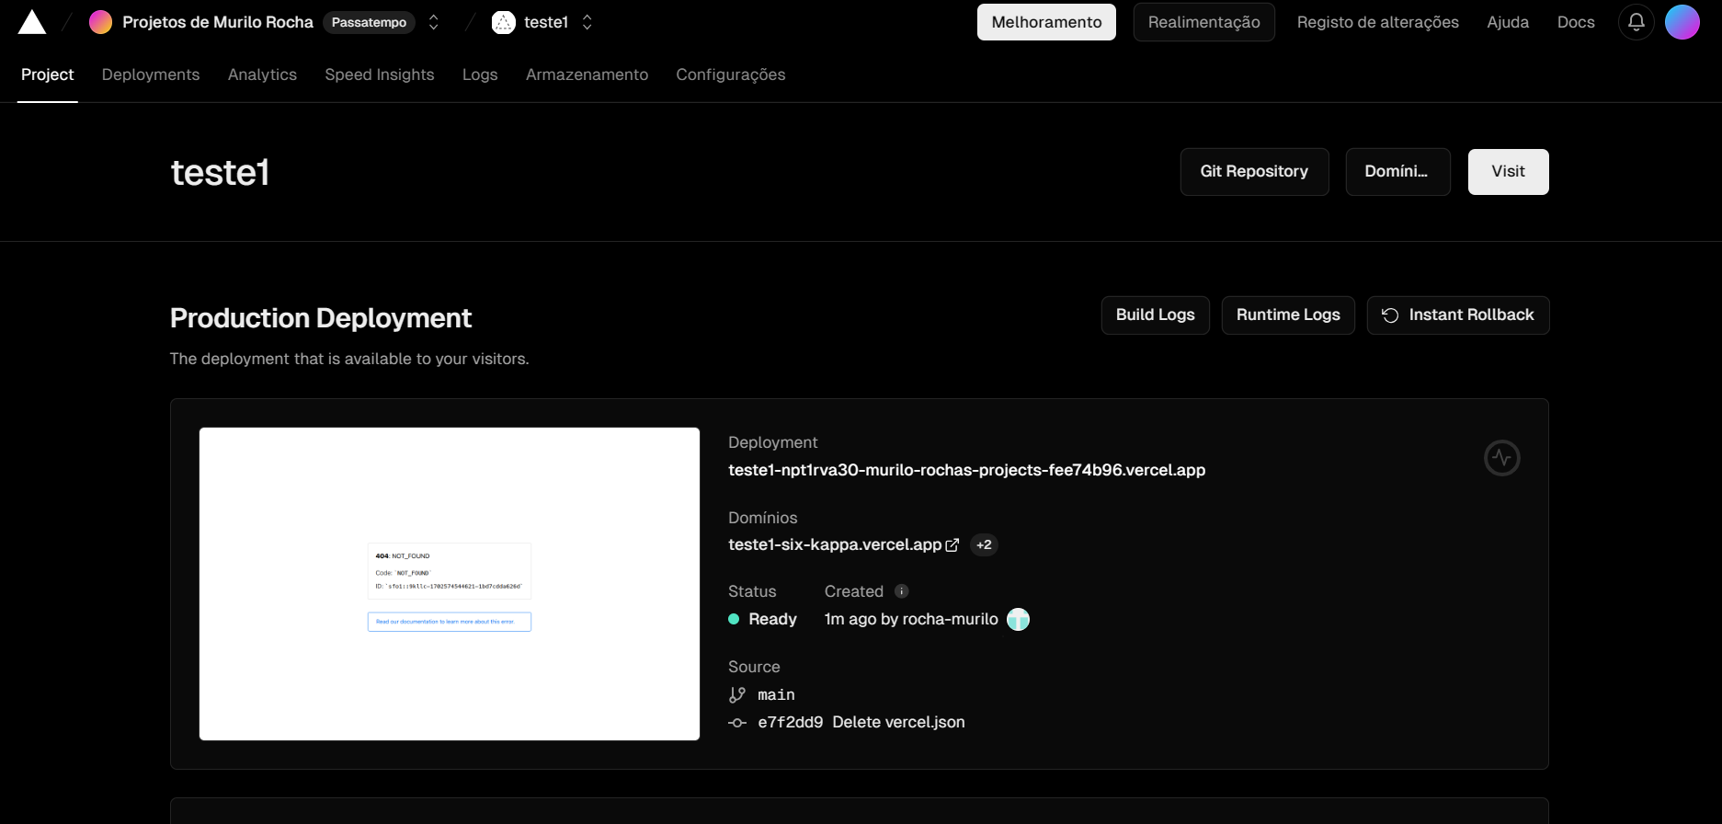Open the teste1-six-kappa.vercel.app domain
Viewport: 1722px width, 824px height.
[x=835, y=544]
